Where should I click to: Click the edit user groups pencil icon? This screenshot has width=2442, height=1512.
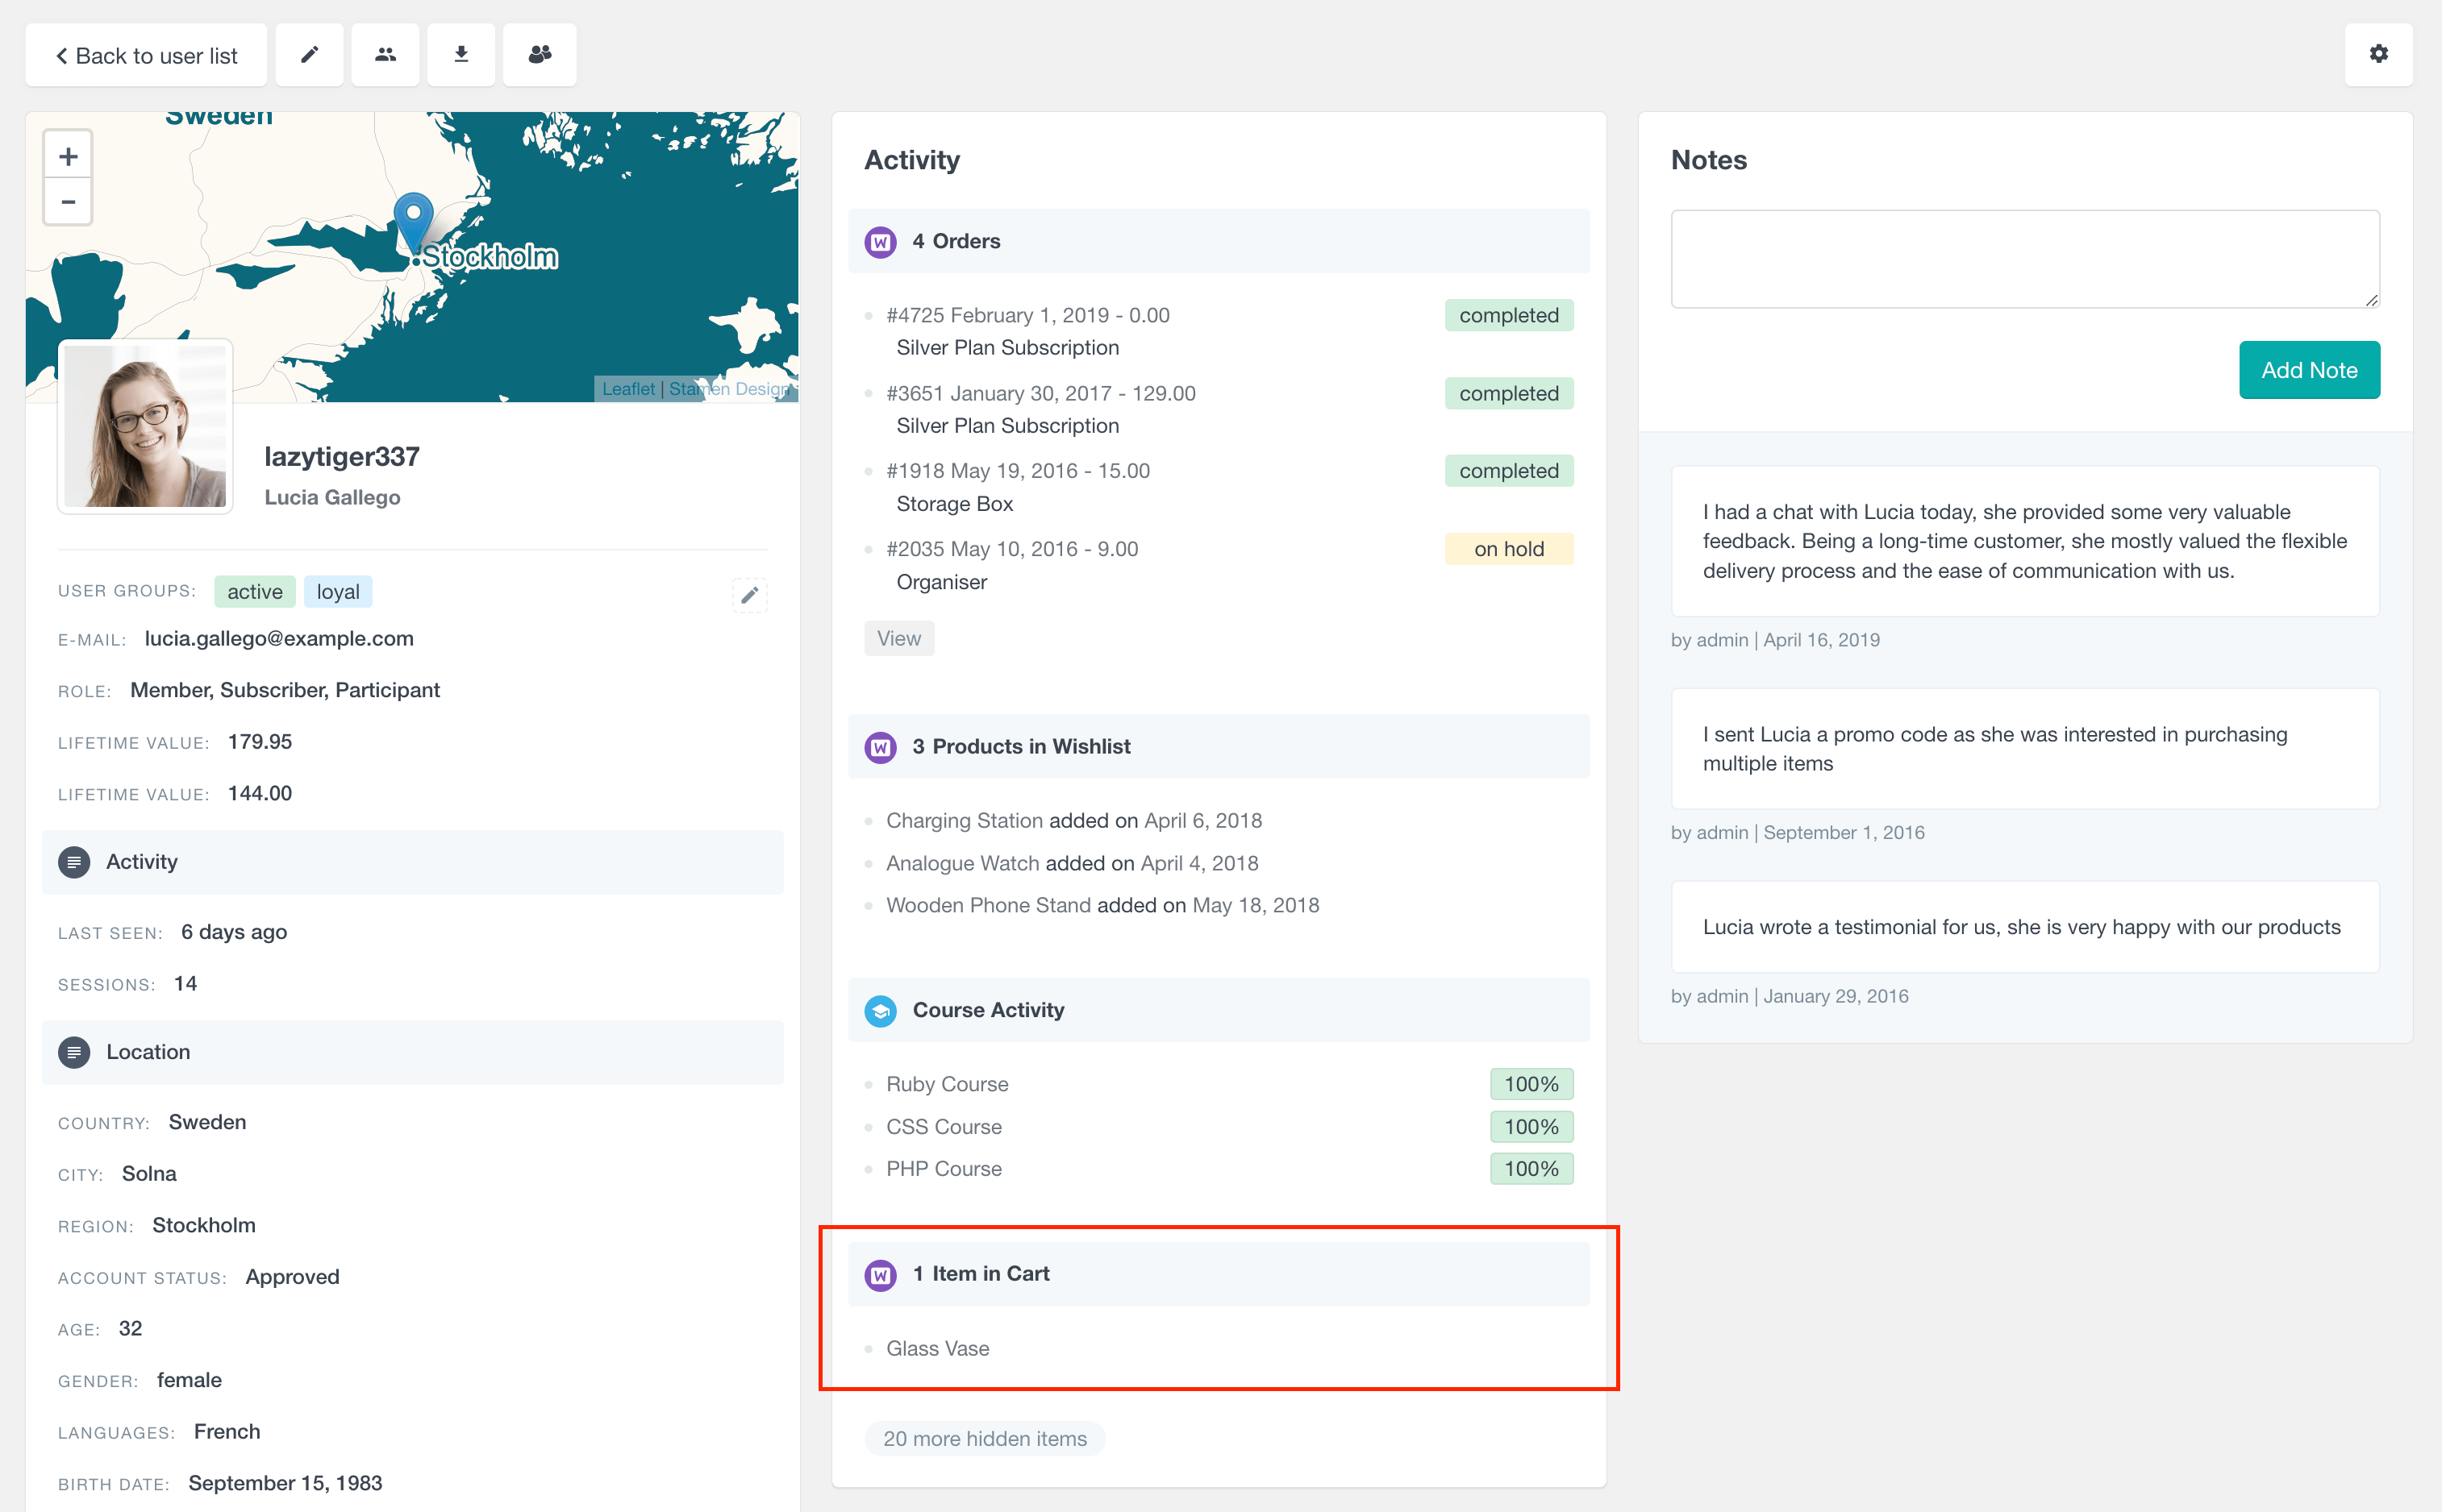(748, 595)
